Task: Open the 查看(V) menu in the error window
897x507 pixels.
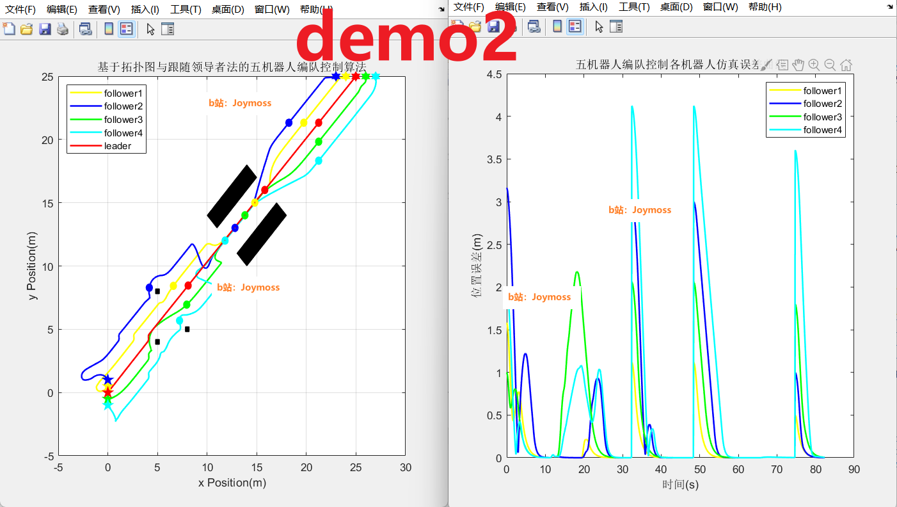Action: coord(553,7)
